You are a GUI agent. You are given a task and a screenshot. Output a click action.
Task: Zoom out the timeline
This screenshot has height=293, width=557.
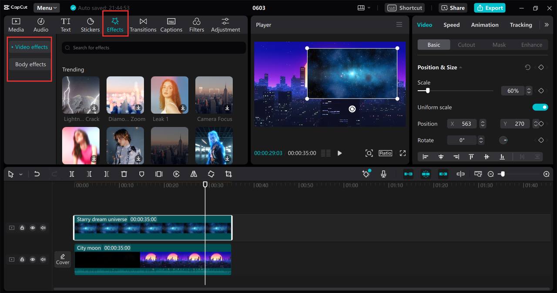point(490,174)
